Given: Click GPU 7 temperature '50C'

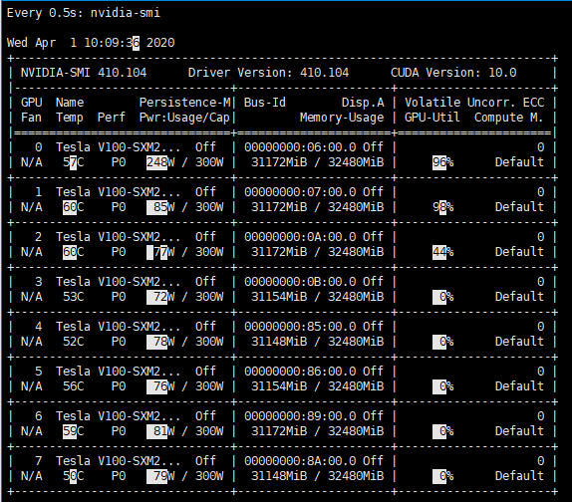Looking at the screenshot, I should [x=74, y=476].
